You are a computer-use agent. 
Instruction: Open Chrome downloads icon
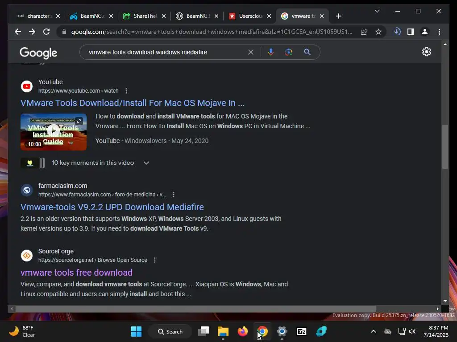click(397, 32)
